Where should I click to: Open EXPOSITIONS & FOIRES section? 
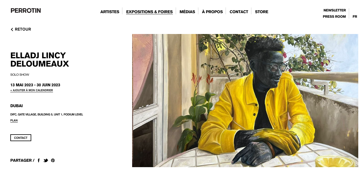149,12
